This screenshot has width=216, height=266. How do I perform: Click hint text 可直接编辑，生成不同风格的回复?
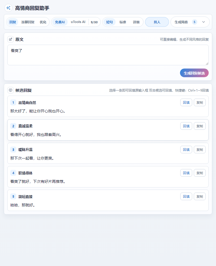click(x=184, y=39)
